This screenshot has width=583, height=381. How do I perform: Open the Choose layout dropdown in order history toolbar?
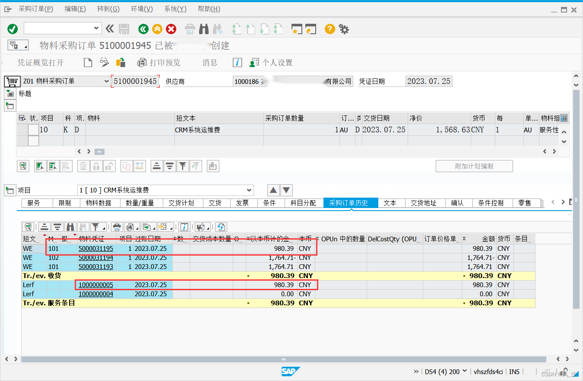coord(165,227)
